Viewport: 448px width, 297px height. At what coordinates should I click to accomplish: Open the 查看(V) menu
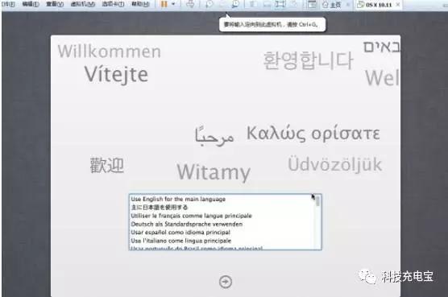coord(55,4)
